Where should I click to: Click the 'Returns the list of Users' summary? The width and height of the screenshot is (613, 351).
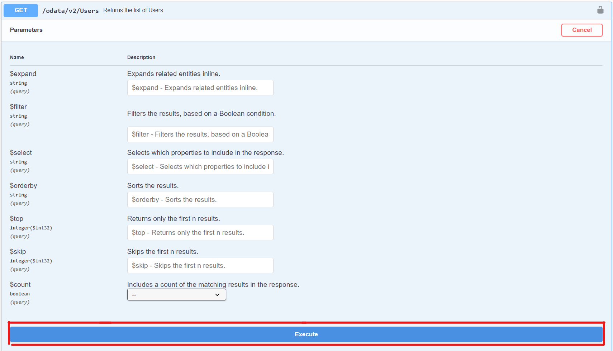[x=133, y=10]
